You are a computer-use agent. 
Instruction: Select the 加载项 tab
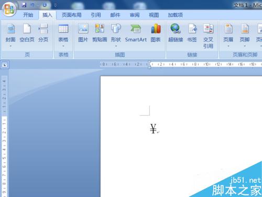[176, 15]
